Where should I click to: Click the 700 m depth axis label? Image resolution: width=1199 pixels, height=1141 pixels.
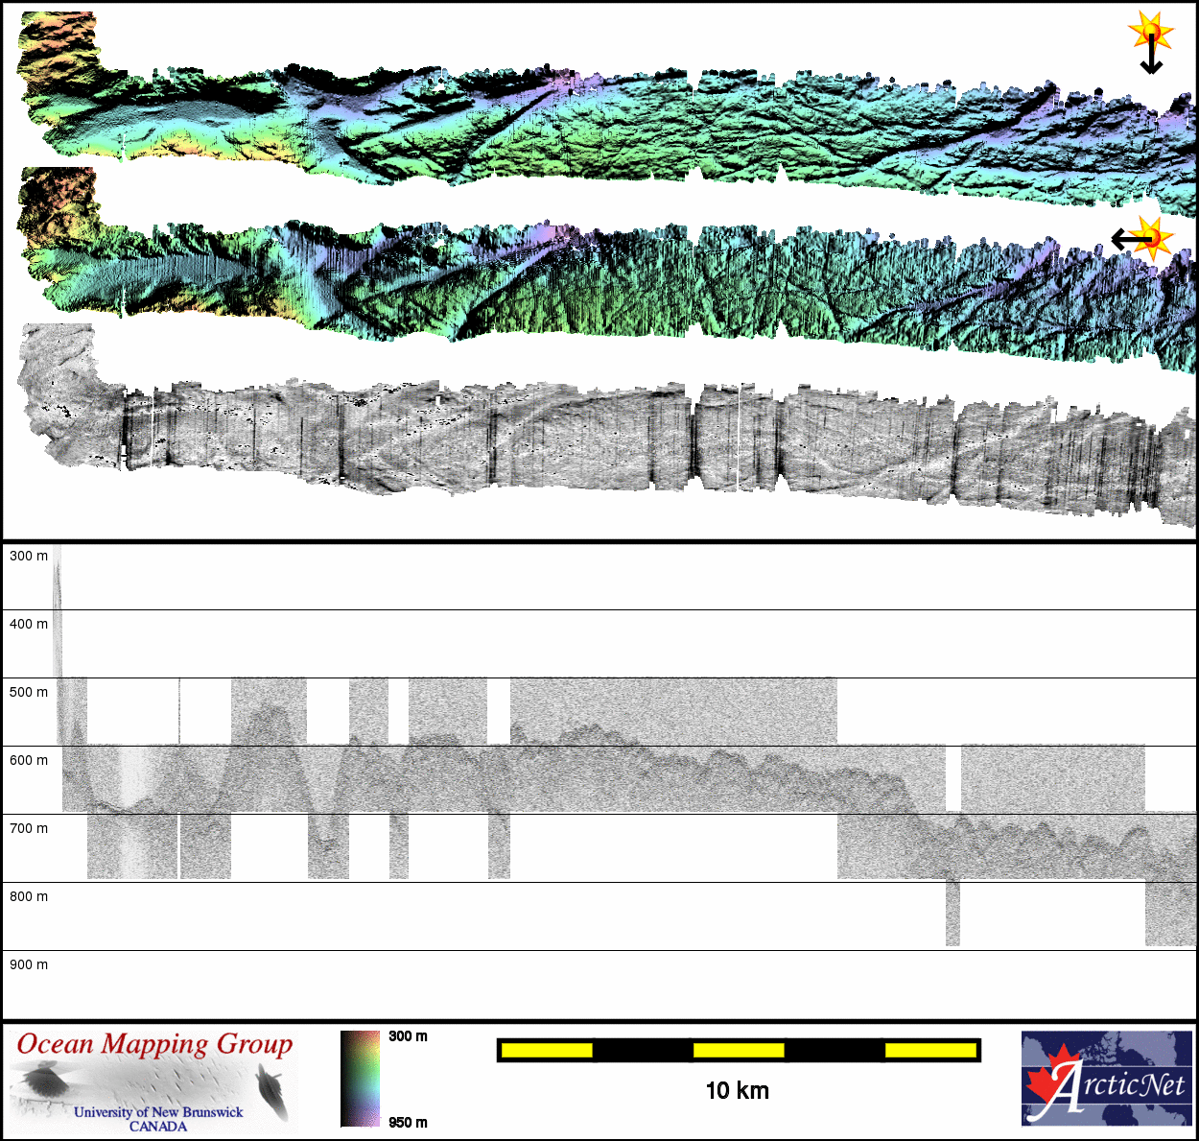[29, 828]
